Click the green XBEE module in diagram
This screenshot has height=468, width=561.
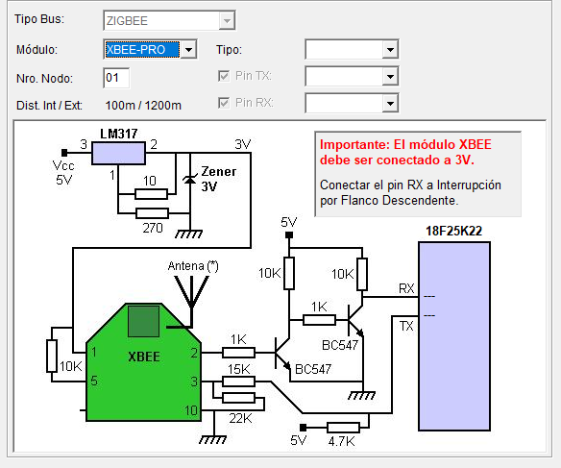click(143, 362)
